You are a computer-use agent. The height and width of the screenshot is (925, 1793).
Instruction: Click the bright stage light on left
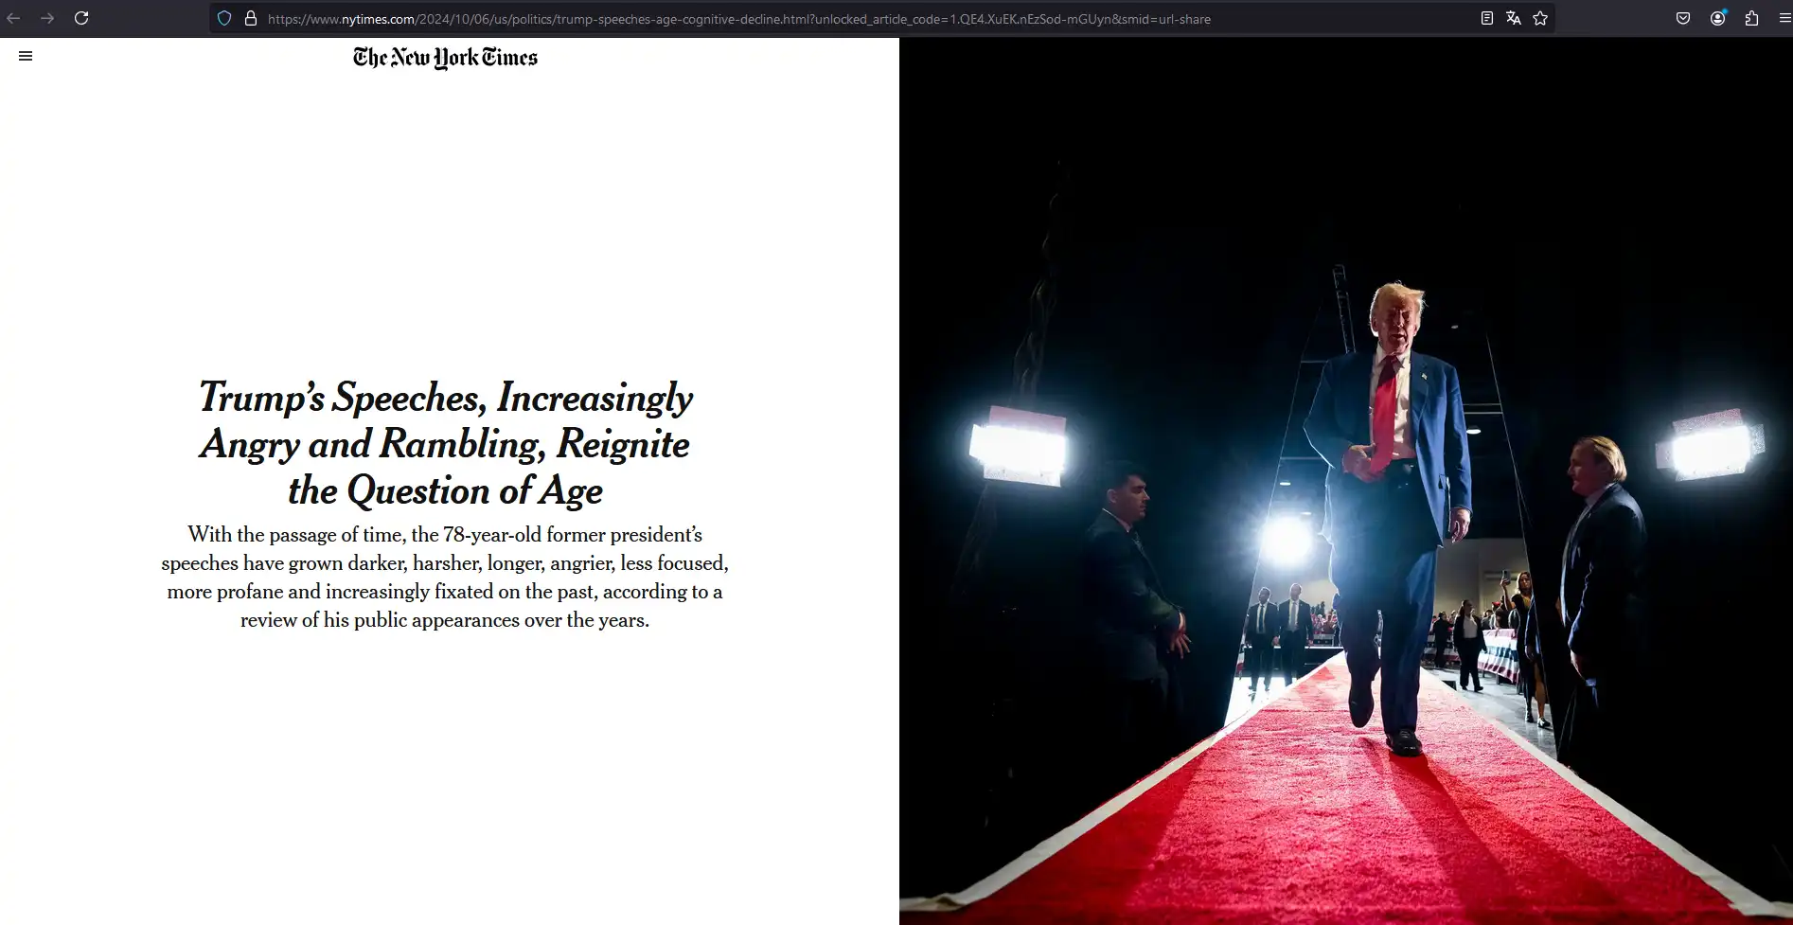1015,447
